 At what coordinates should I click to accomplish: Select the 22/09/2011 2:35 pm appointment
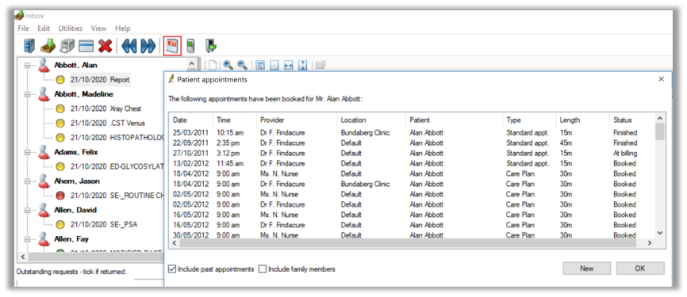pos(413,143)
